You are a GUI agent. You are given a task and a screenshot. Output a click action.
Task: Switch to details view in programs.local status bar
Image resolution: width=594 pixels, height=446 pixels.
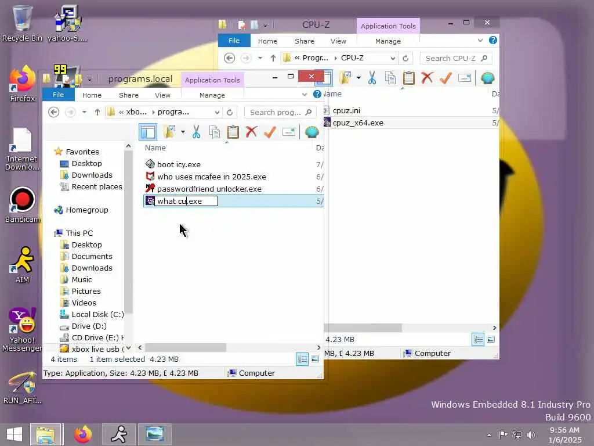(x=302, y=359)
